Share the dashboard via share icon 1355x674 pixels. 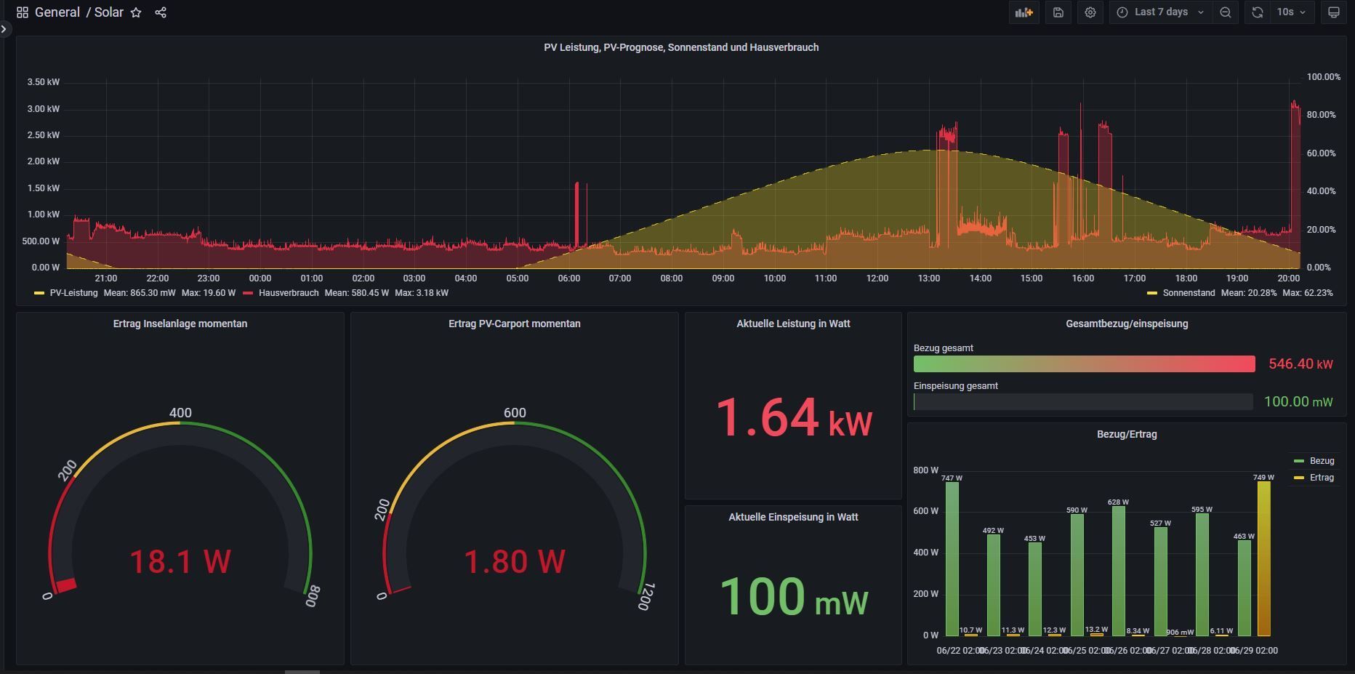point(161,12)
